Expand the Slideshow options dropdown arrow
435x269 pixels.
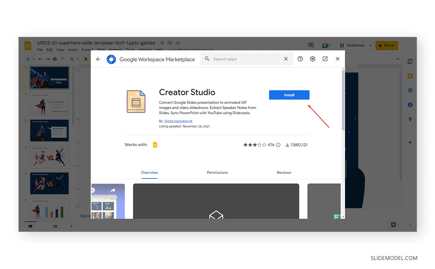point(370,45)
